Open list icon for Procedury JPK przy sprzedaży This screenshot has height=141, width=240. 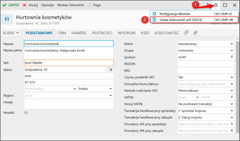[232, 124]
